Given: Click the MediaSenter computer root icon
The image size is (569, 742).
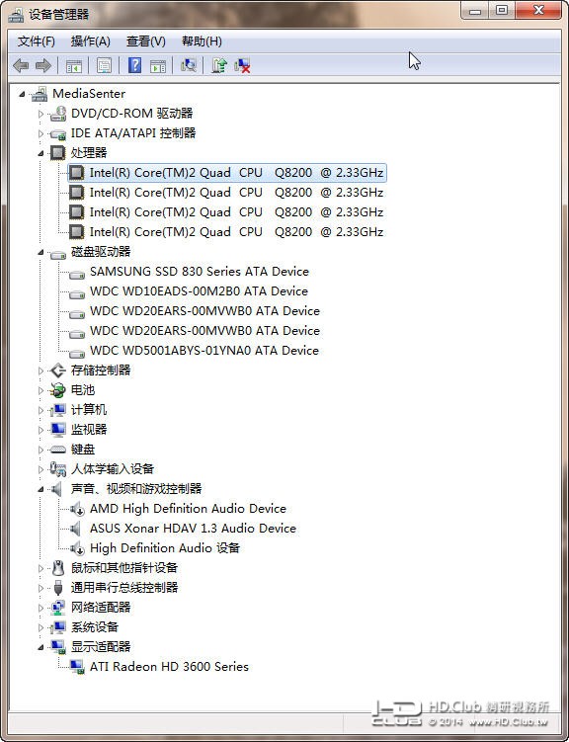Looking at the screenshot, I should [x=40, y=94].
